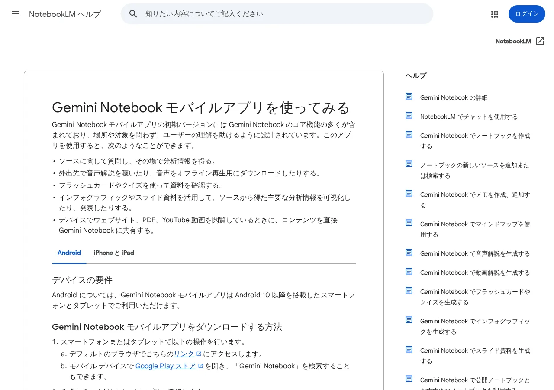Click bullet ソースに関して質問し、その場で分析情報を得る
Screen dimensions: 554x390
pyautogui.click(x=138, y=161)
